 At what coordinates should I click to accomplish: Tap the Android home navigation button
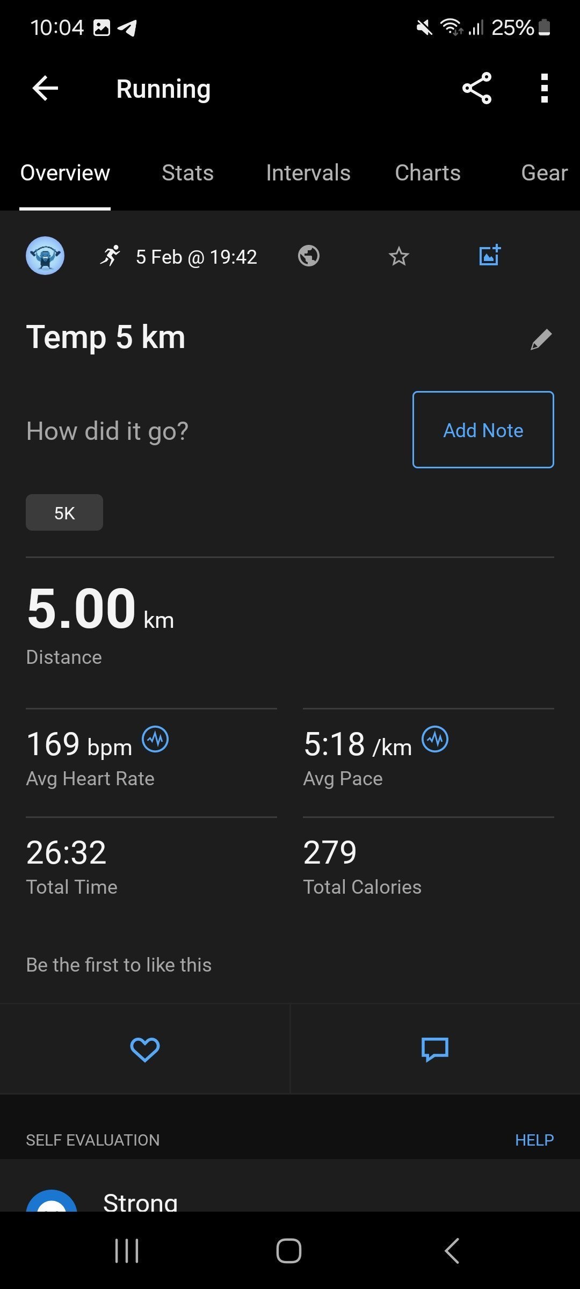point(289,1251)
